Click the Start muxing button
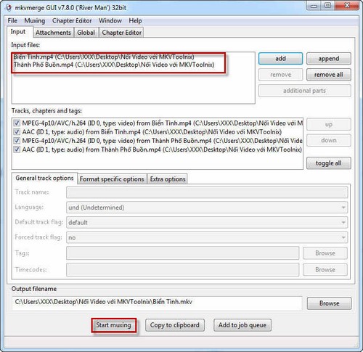Image resolution: width=363 pixels, height=352 pixels. 114,325
